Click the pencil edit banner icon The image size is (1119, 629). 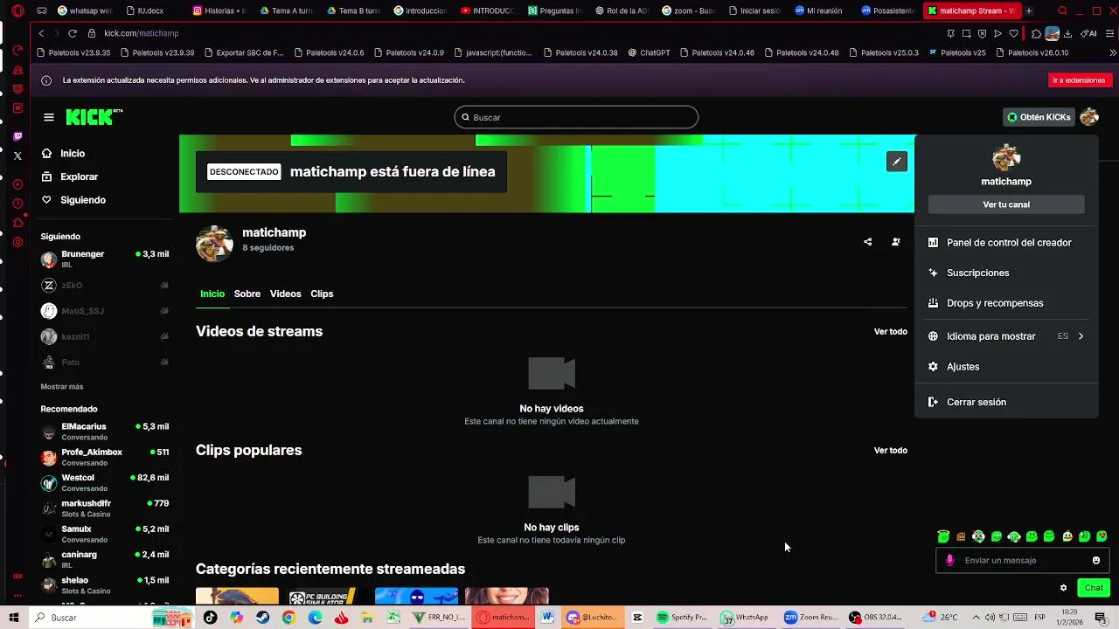click(896, 162)
